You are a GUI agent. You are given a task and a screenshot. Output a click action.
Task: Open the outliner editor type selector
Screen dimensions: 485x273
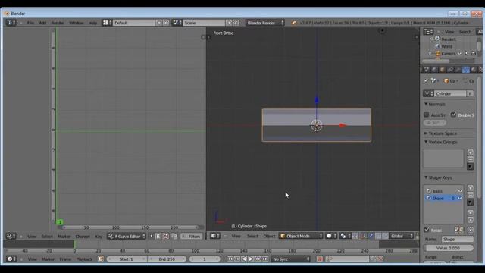coord(428,32)
